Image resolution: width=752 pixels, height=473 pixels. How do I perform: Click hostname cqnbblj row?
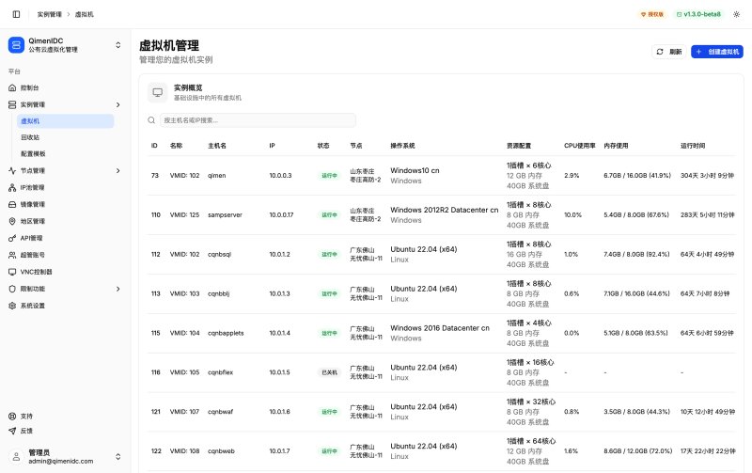tap(219, 293)
